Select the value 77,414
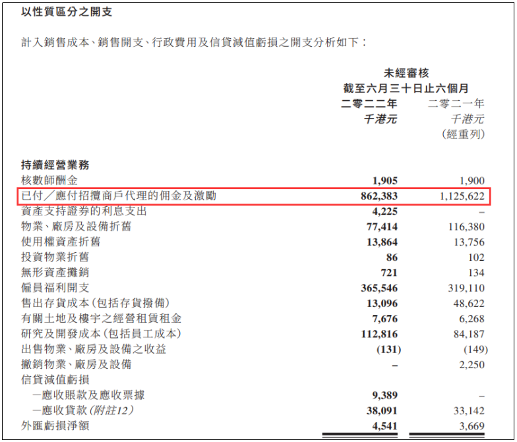517x442 pixels. point(382,227)
